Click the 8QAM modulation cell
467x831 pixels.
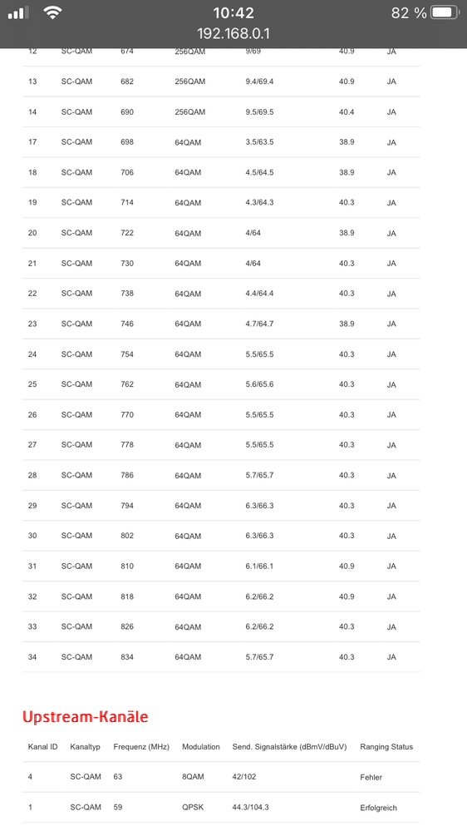tap(193, 777)
